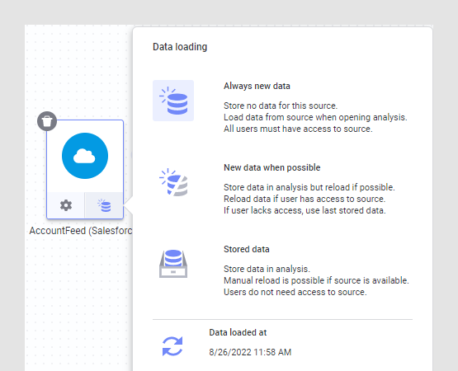Click 'Store no data for this source.' text
This screenshot has height=371, width=458.
(x=281, y=106)
